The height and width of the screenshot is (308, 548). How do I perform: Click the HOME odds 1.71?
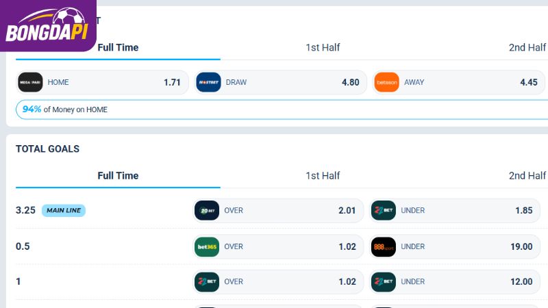172,82
